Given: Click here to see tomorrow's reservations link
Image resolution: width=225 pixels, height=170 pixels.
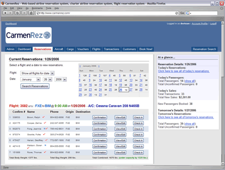Looking at the screenshot, I should click(x=186, y=117).
